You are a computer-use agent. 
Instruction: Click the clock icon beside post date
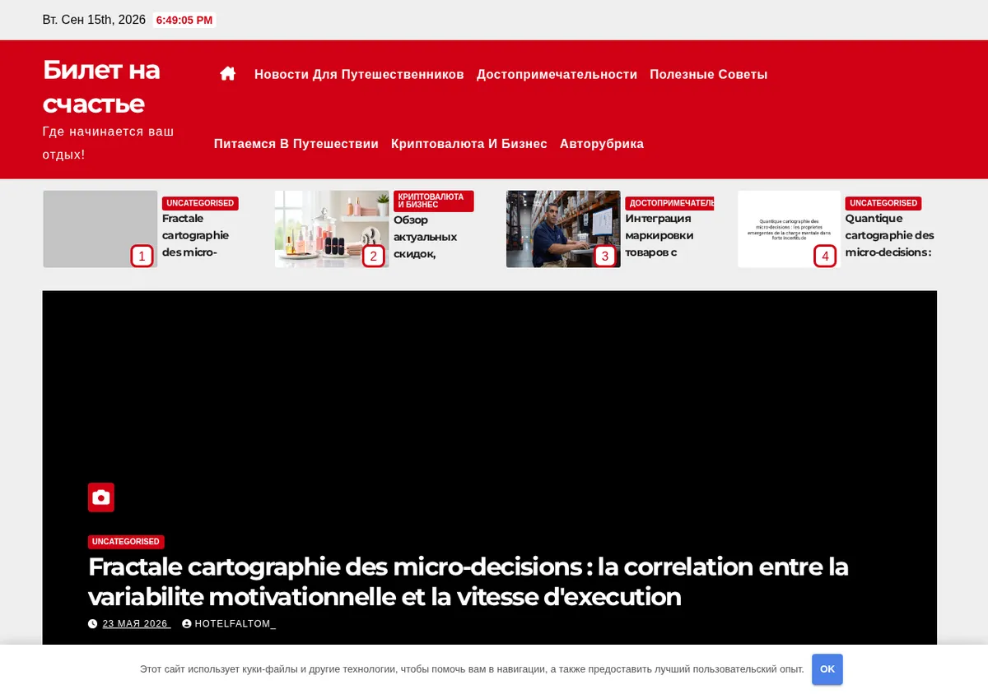click(x=93, y=624)
